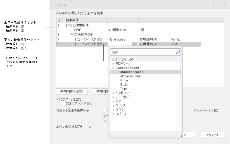Click the question mark help icon
This screenshot has height=144, width=230.
click(214, 4)
